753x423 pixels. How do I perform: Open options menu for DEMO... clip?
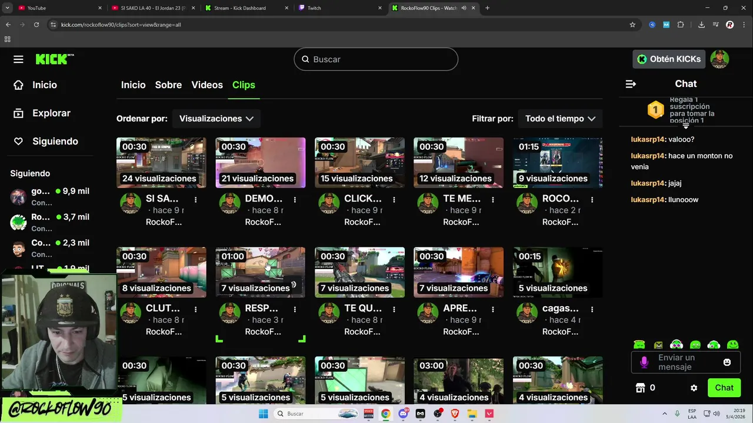click(295, 200)
